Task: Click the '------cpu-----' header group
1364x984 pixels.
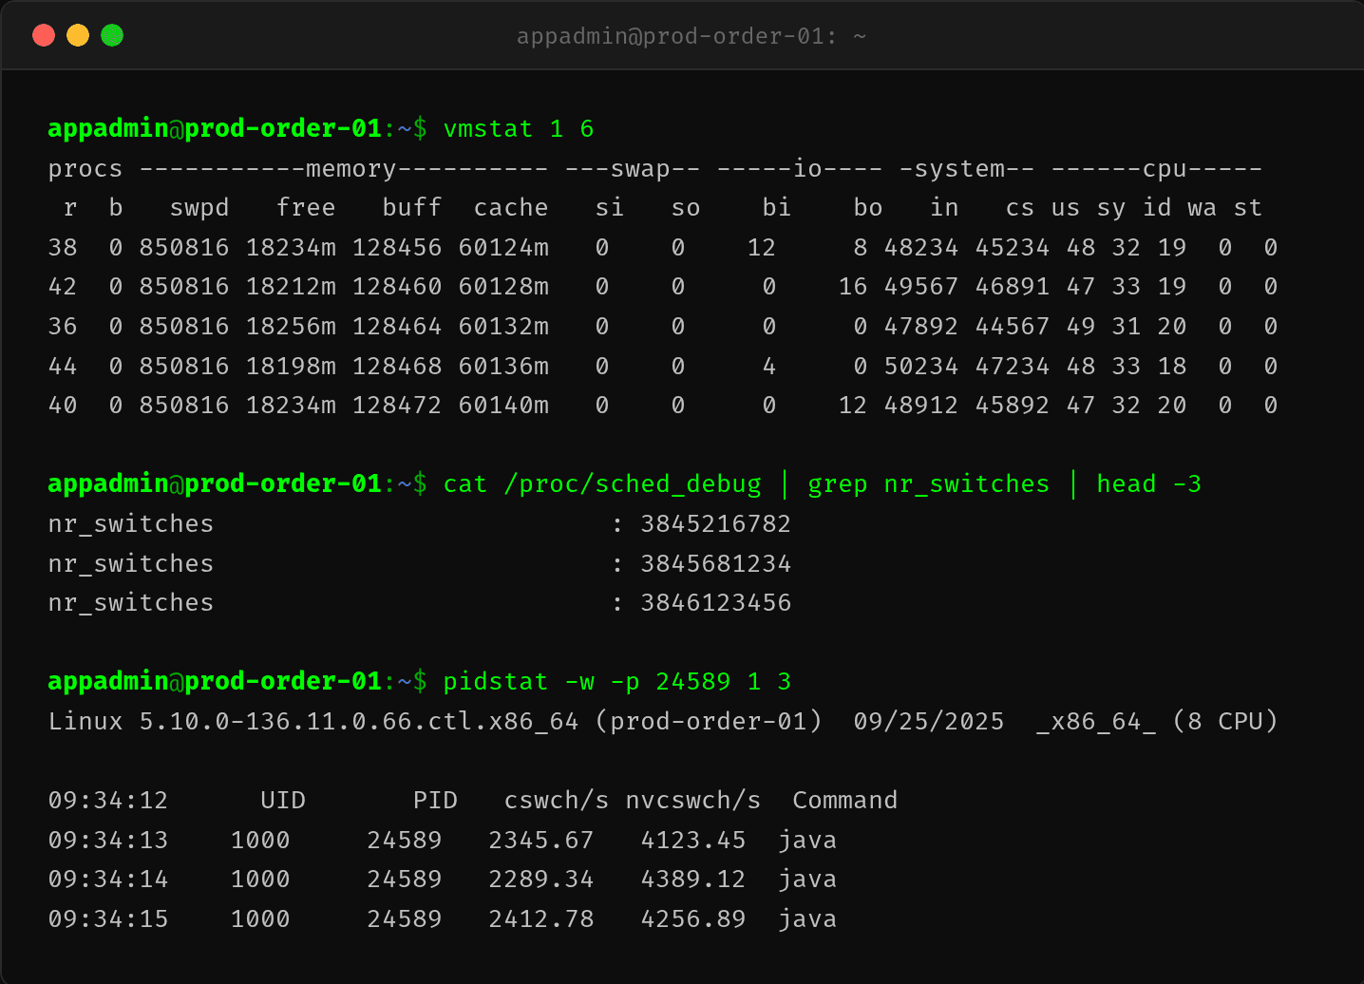Action: click(x=1157, y=168)
